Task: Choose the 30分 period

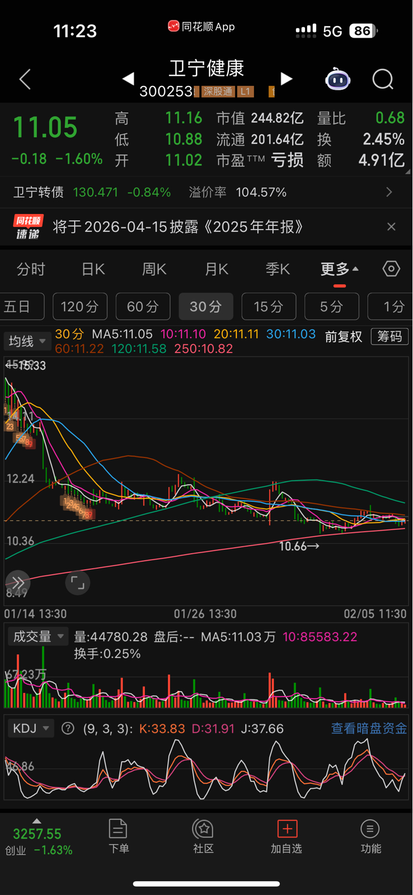Action: click(x=206, y=306)
